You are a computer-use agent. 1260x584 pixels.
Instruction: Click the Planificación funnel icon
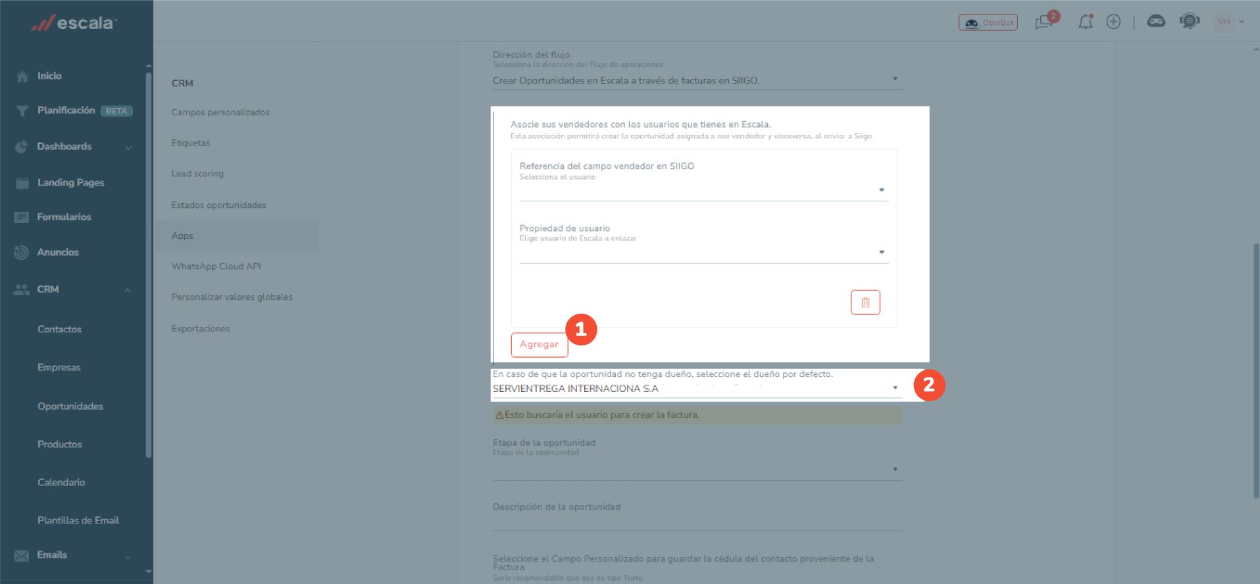point(22,110)
